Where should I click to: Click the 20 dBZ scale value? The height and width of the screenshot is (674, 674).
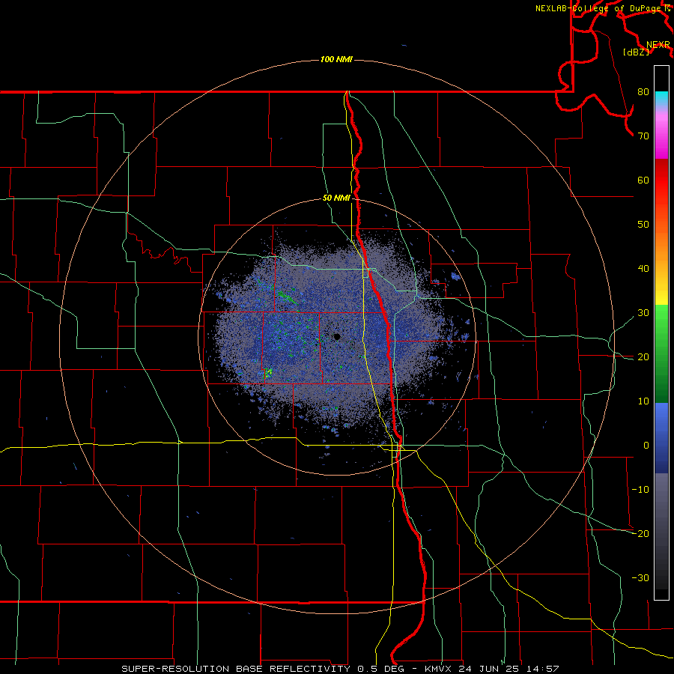643,357
